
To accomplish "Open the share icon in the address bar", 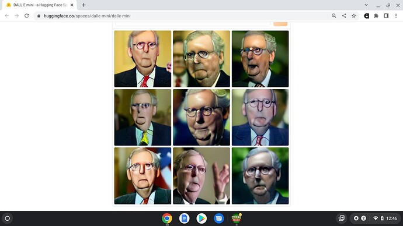I will click(344, 16).
